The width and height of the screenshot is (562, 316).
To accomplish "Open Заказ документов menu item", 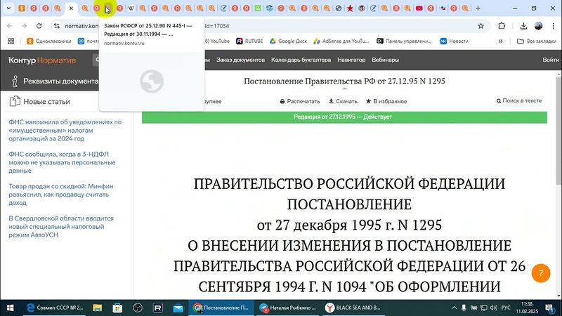I will (x=240, y=60).
